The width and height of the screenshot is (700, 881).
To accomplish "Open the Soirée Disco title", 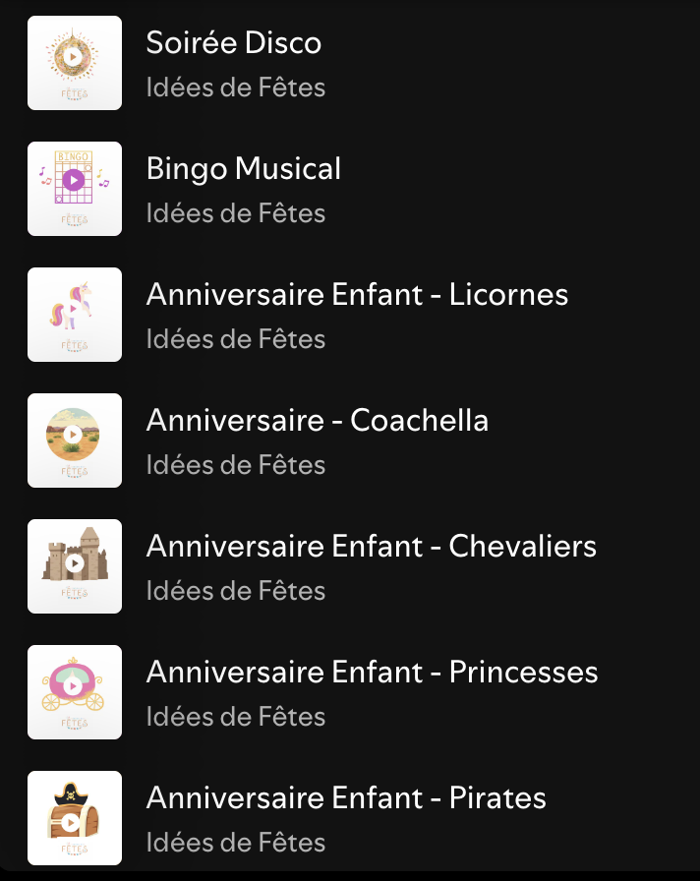I will tap(234, 42).
